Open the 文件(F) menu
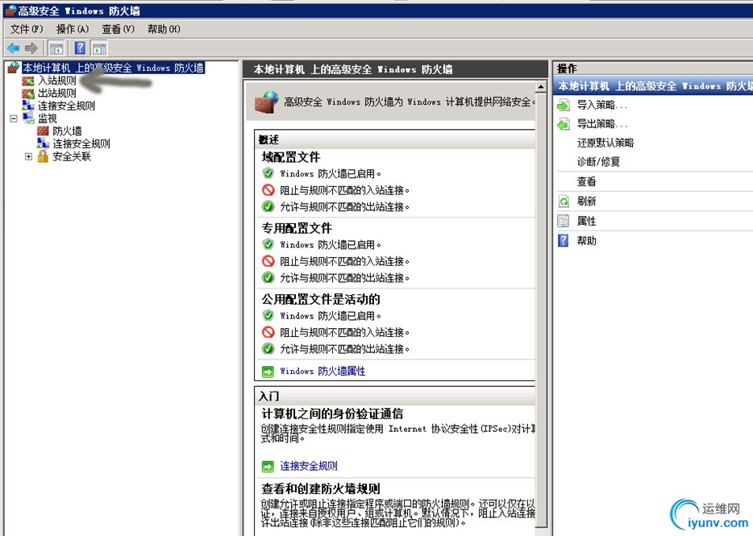 click(27, 29)
